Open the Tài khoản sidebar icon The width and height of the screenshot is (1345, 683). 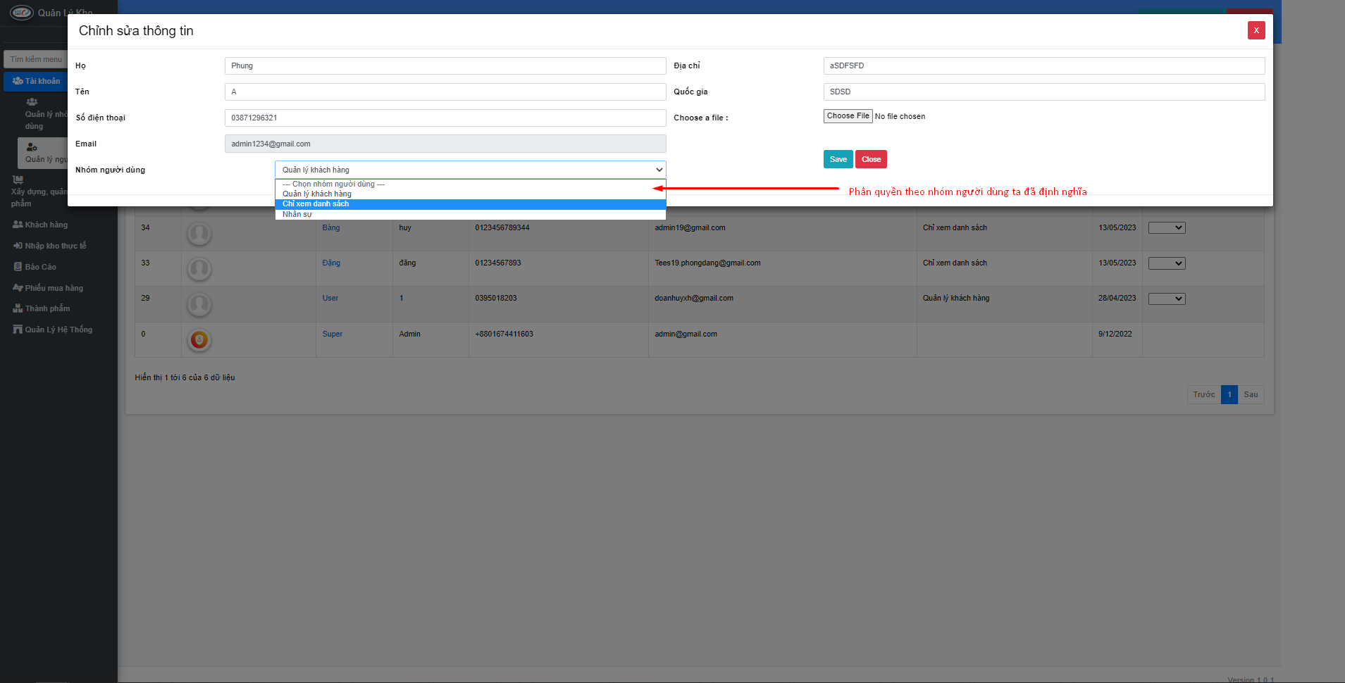pyautogui.click(x=18, y=81)
